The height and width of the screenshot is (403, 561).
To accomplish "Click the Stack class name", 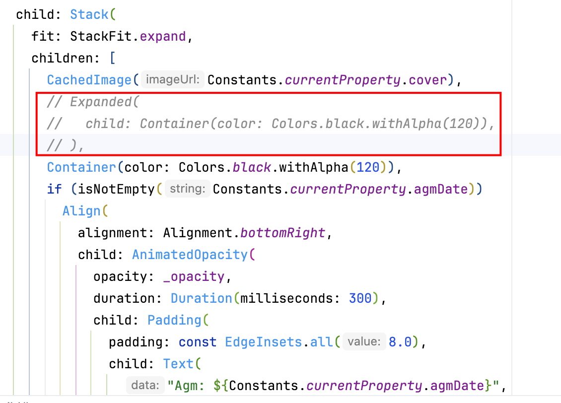I will click(89, 14).
